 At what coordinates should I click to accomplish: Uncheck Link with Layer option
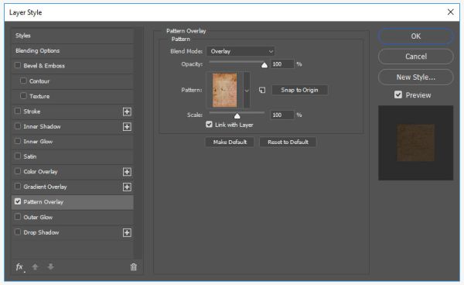tap(210, 125)
